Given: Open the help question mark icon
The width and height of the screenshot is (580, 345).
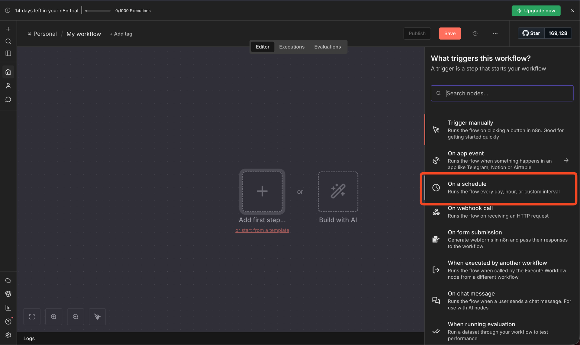Looking at the screenshot, I should coord(8,321).
